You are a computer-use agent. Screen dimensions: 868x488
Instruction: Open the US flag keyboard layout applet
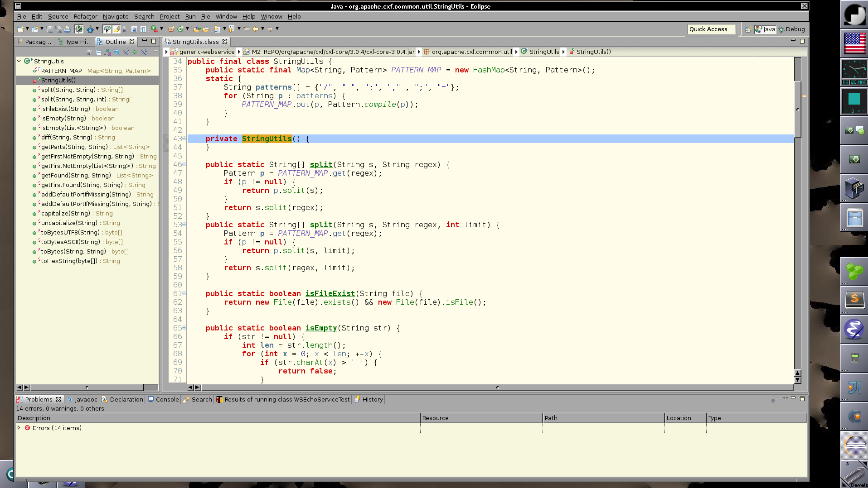pyautogui.click(x=855, y=43)
